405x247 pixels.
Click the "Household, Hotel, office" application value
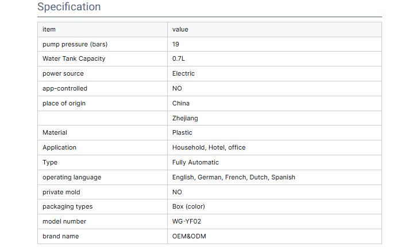click(x=209, y=148)
